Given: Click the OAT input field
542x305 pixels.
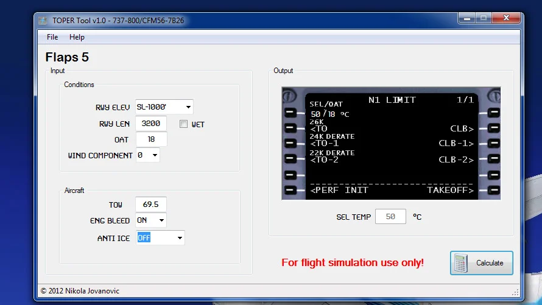Looking at the screenshot, I should [152, 139].
